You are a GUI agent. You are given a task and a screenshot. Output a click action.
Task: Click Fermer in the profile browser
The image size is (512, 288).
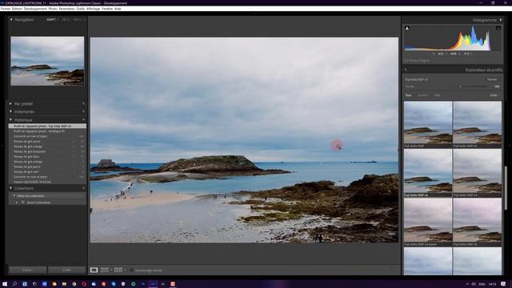[492, 79]
